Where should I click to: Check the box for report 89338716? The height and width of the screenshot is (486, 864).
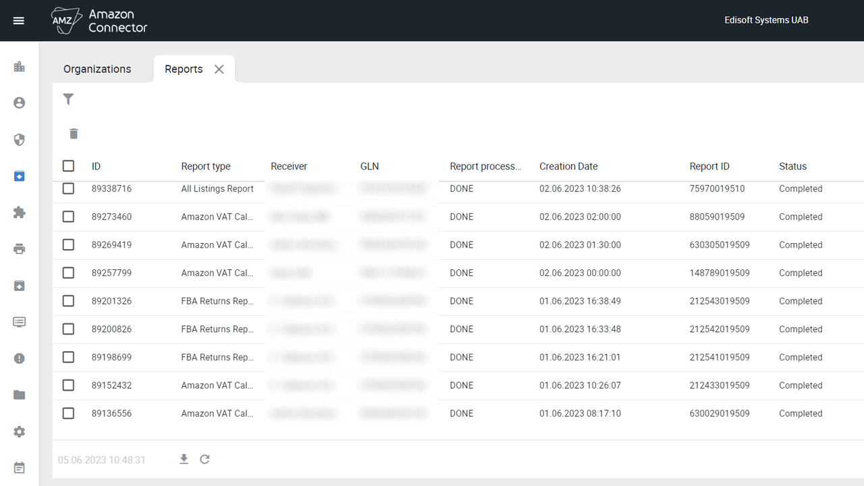click(68, 189)
